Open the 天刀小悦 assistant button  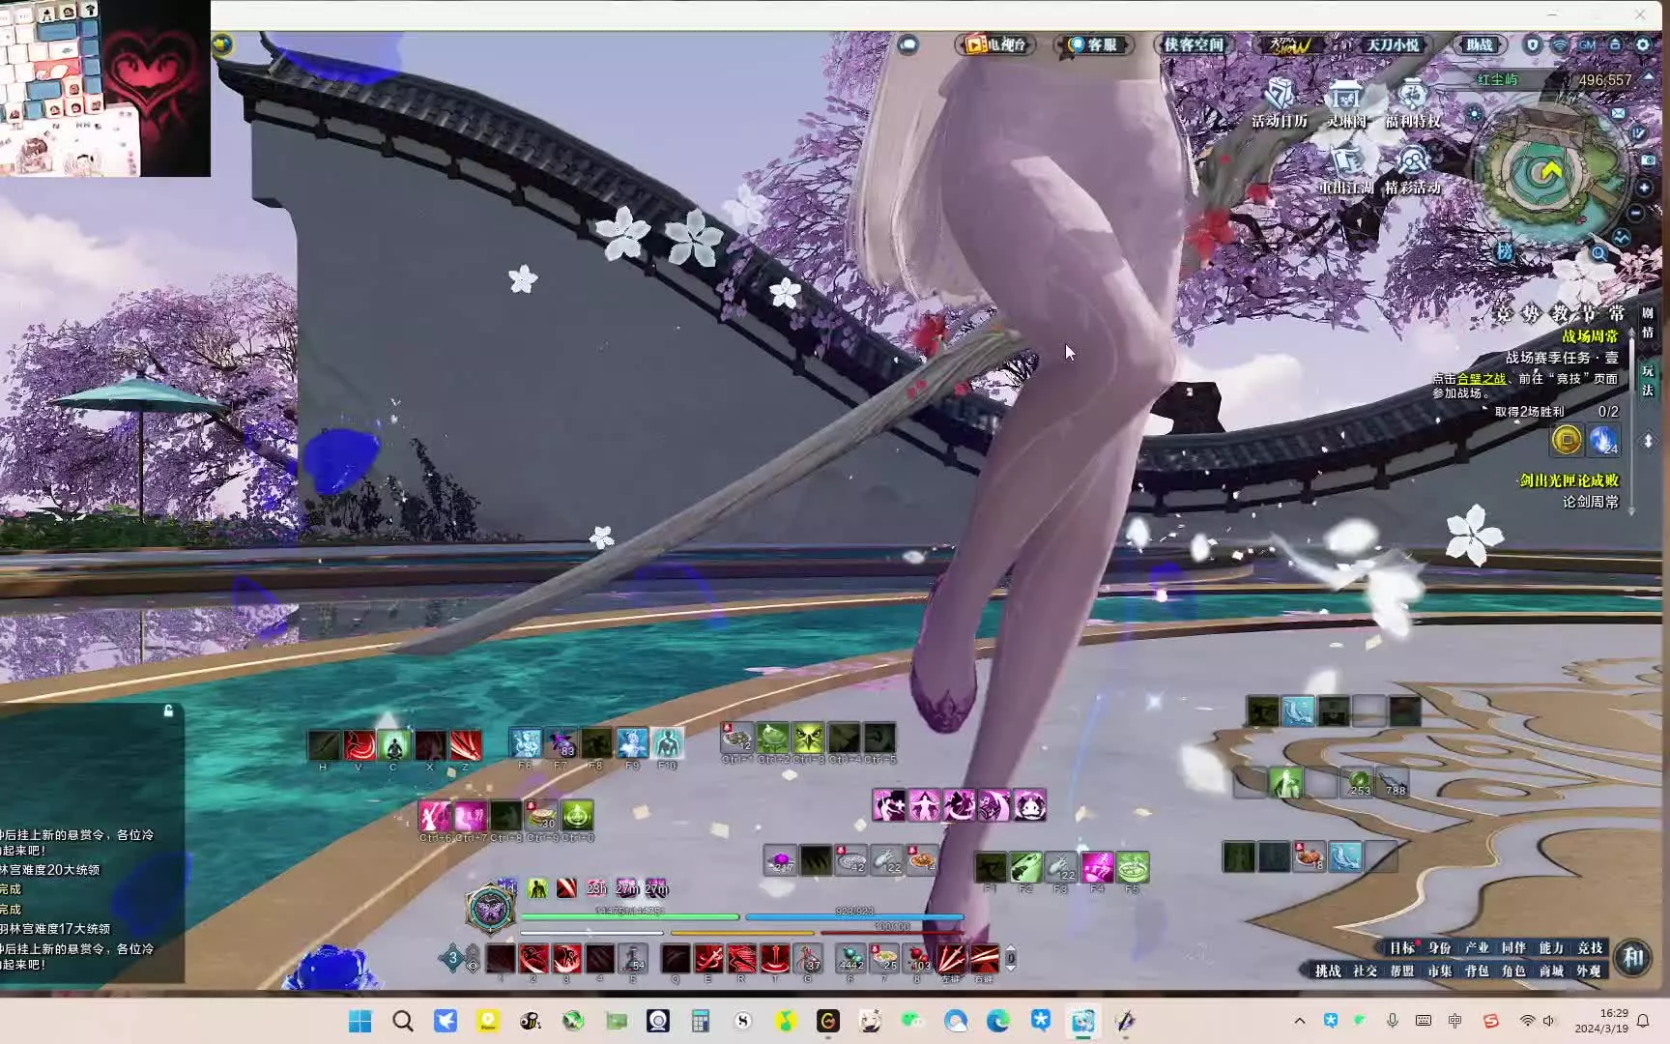click(1393, 44)
